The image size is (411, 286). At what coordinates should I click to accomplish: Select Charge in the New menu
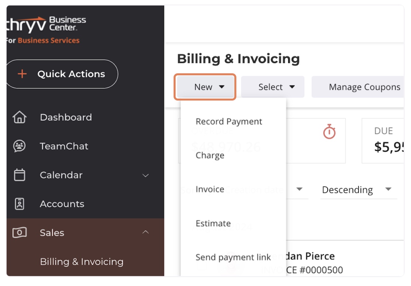pos(210,156)
